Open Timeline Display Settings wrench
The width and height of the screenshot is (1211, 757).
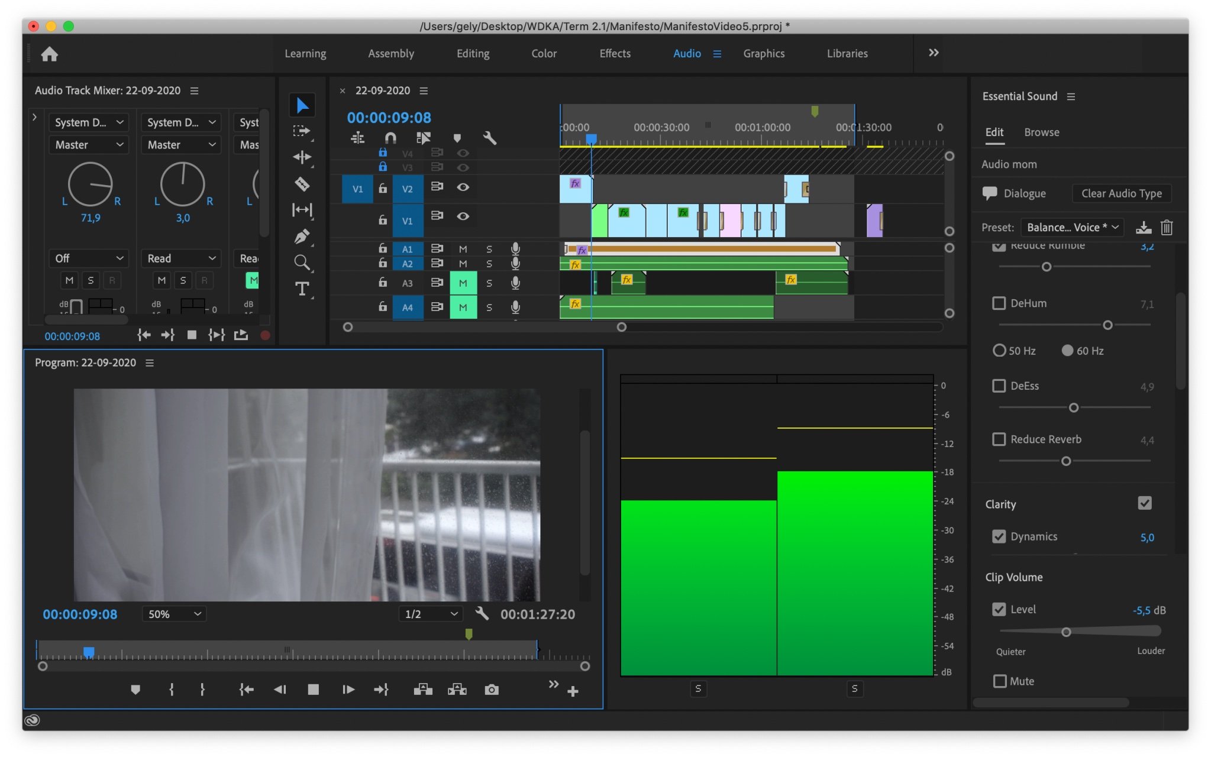(489, 138)
